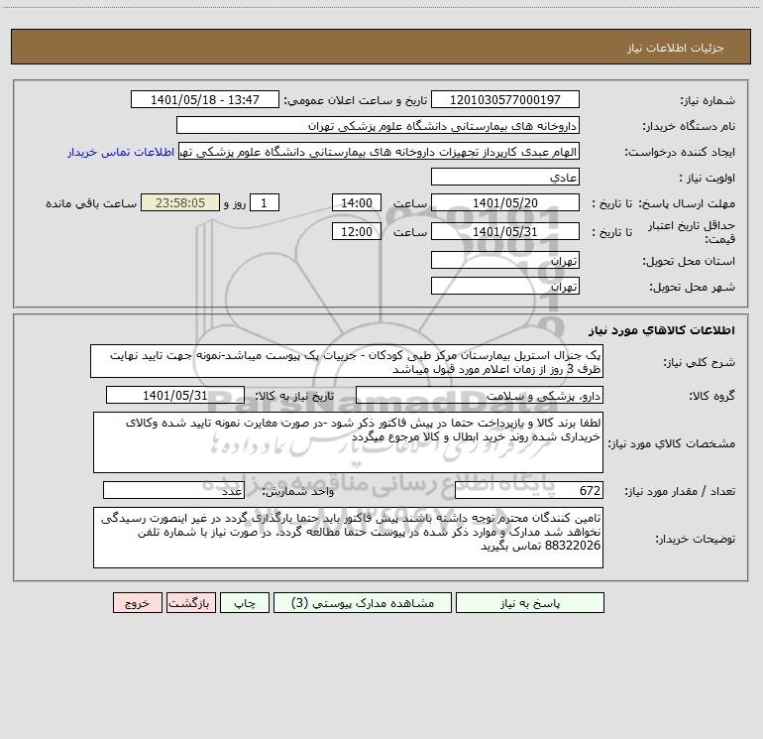Click the مهلت ارسال پاسخ label

[x=687, y=203]
